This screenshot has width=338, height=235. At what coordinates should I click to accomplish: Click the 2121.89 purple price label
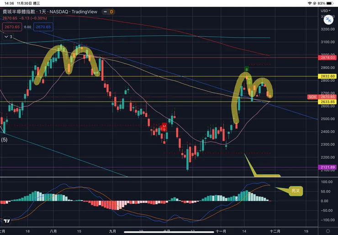pos(327,167)
